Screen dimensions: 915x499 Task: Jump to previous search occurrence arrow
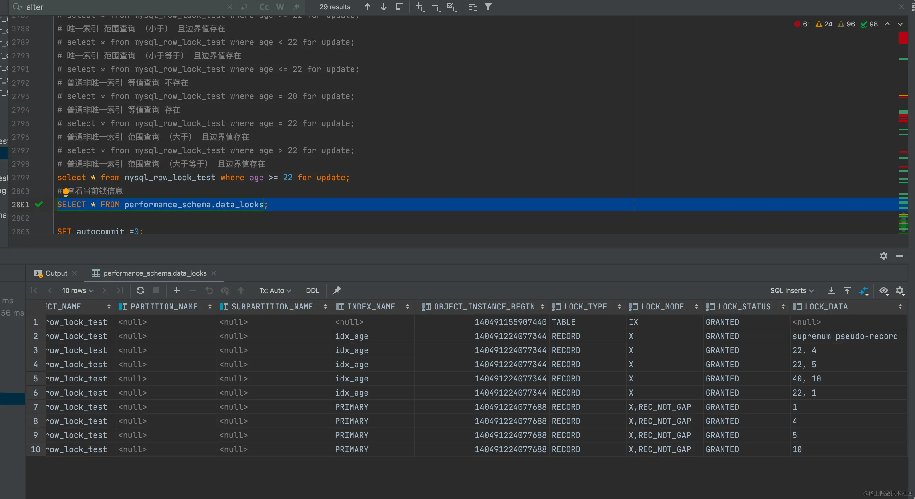pyautogui.click(x=368, y=7)
